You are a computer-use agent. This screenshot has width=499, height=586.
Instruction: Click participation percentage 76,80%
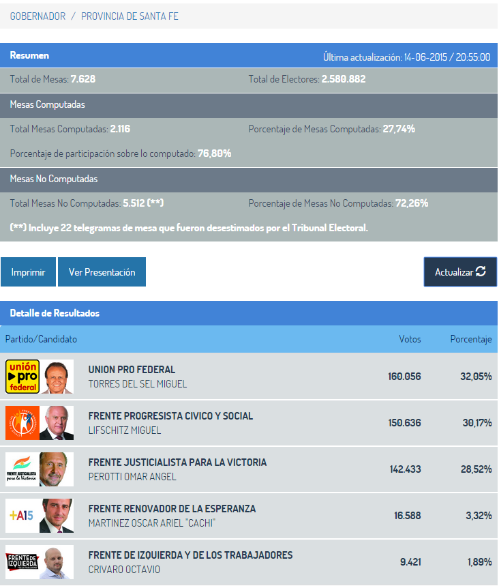click(x=214, y=153)
